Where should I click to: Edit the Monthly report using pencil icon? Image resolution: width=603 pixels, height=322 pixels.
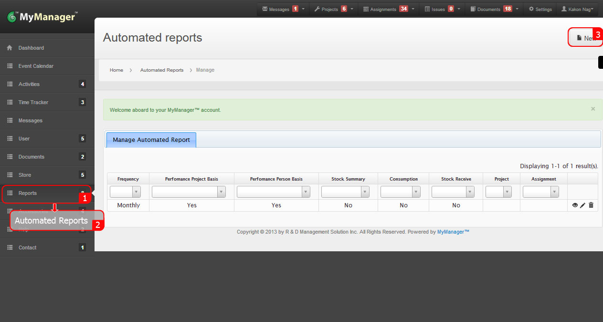click(x=582, y=205)
